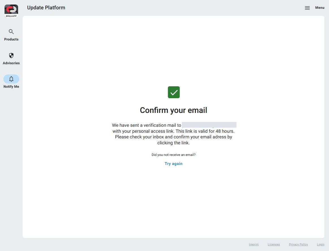Viewport: 329px width, 251px height.
Task: Select the Notify Me bell icon
Action: [11, 79]
